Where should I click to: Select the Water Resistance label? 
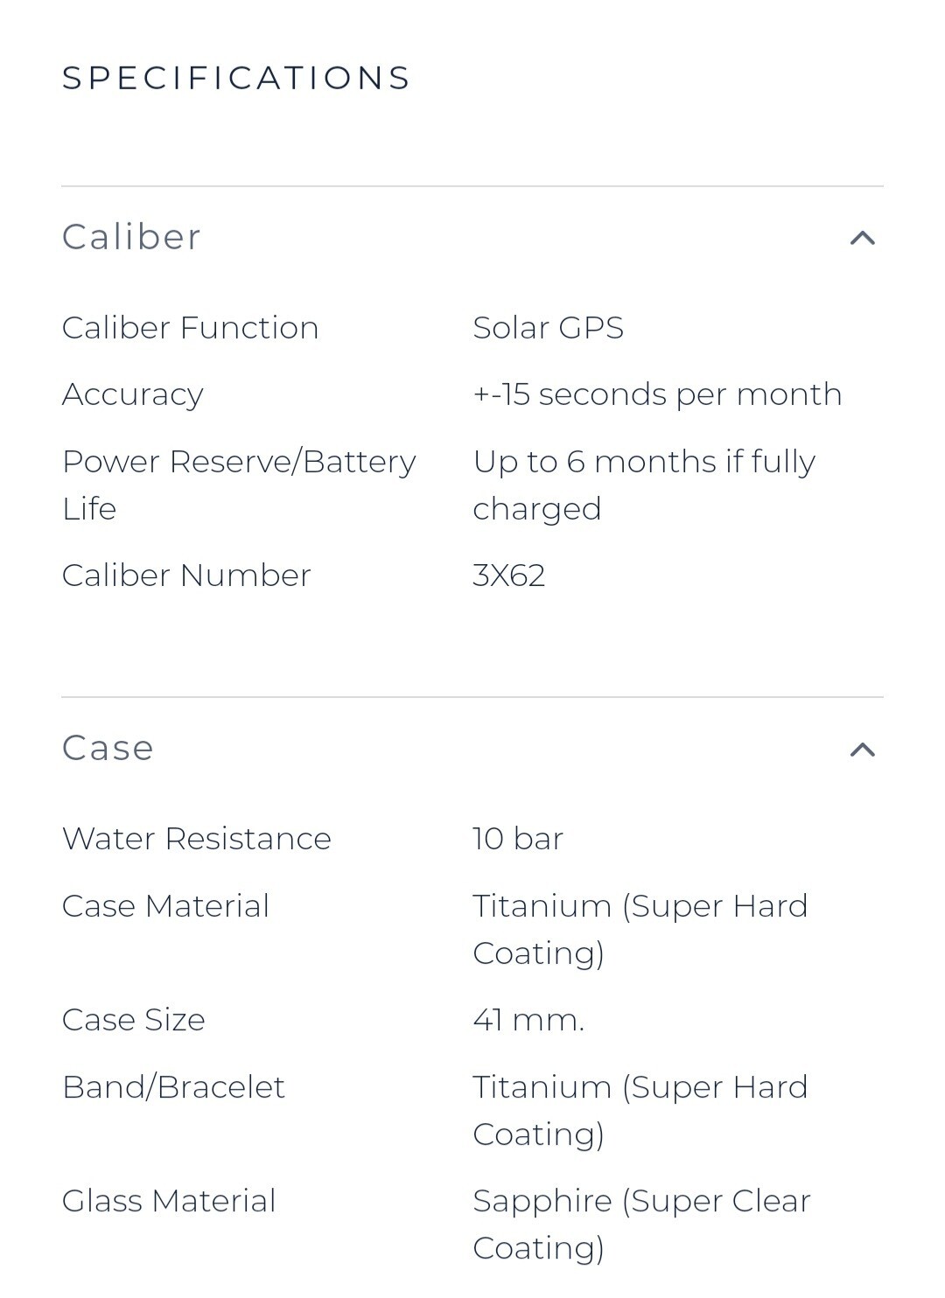click(x=197, y=839)
